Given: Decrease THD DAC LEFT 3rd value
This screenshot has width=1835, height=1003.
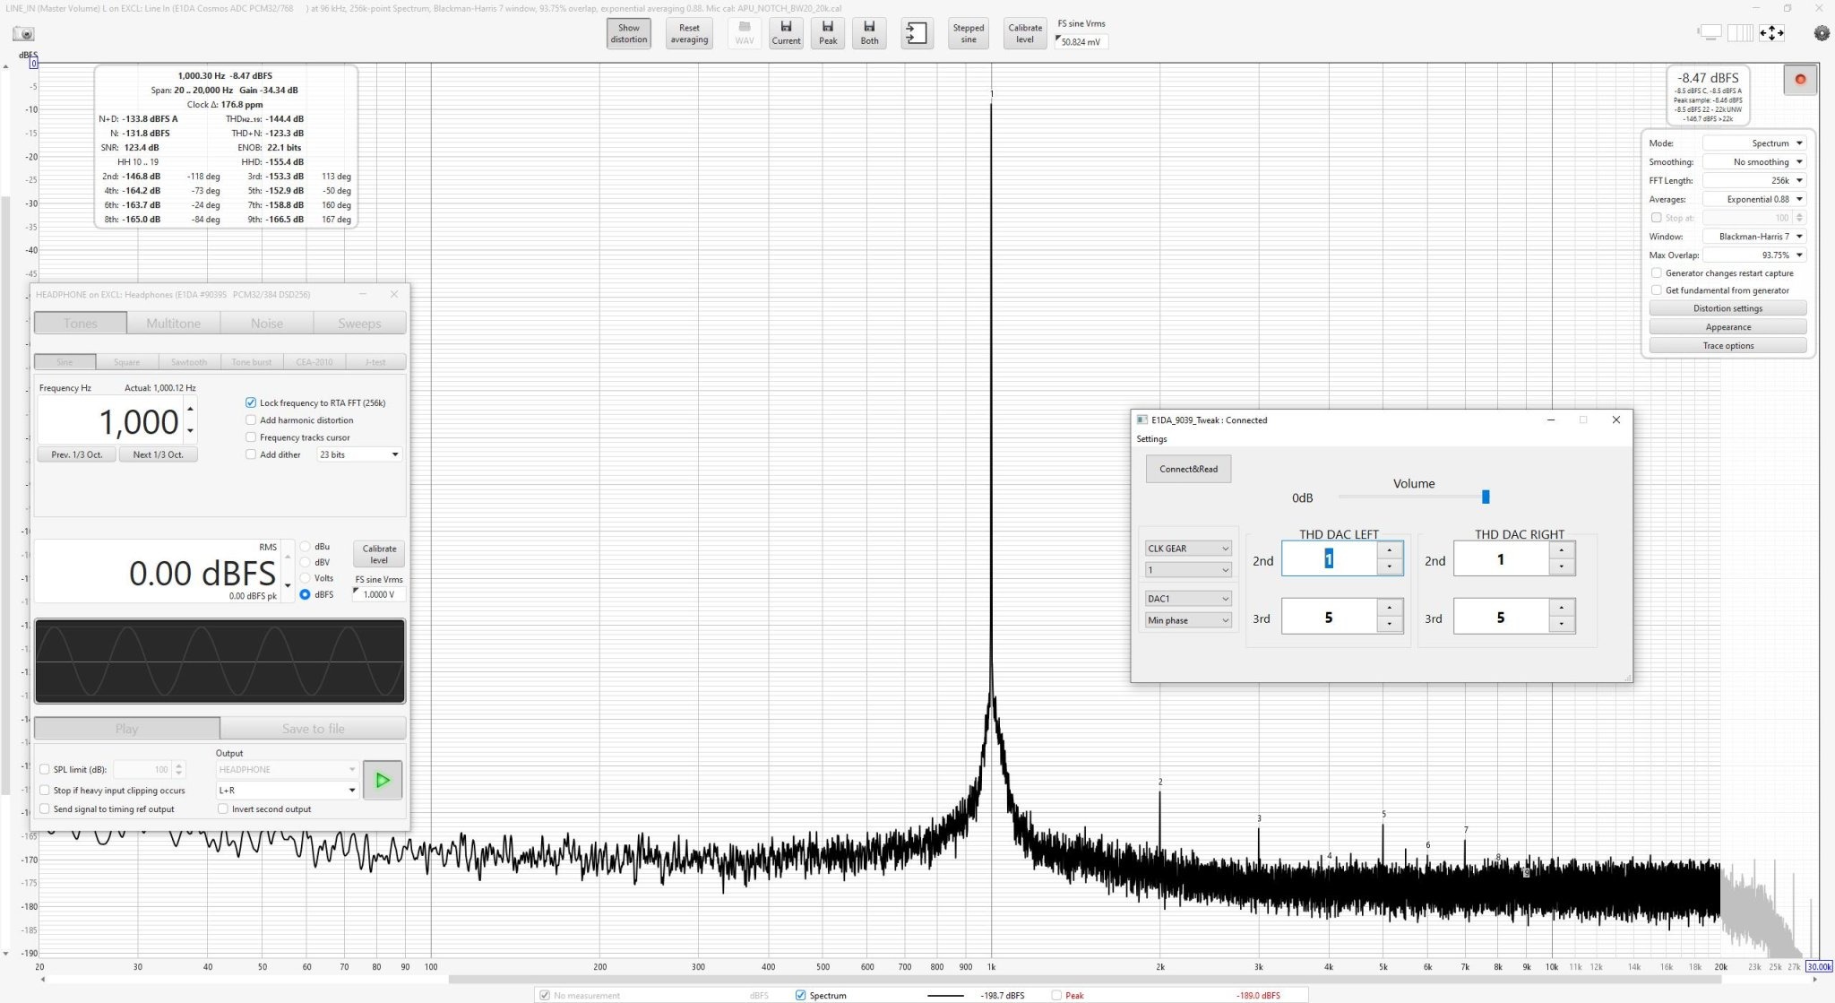Looking at the screenshot, I should (x=1389, y=624).
